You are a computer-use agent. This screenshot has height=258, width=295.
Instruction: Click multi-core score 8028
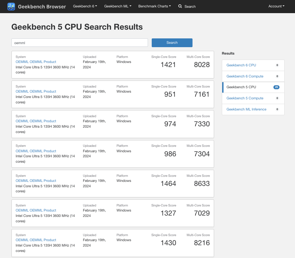202,65
